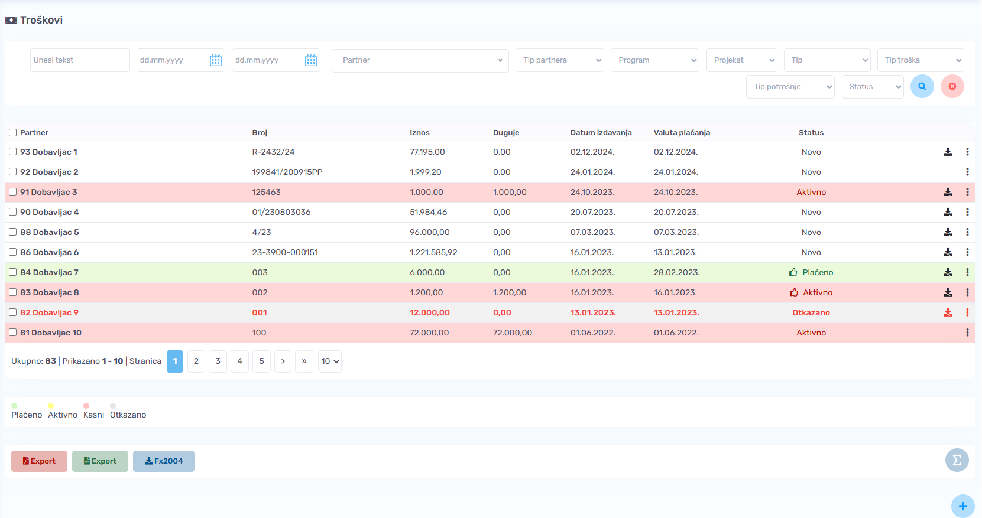The height and width of the screenshot is (518, 982).
Task: Open calendar picker of second date field
Action: (311, 60)
